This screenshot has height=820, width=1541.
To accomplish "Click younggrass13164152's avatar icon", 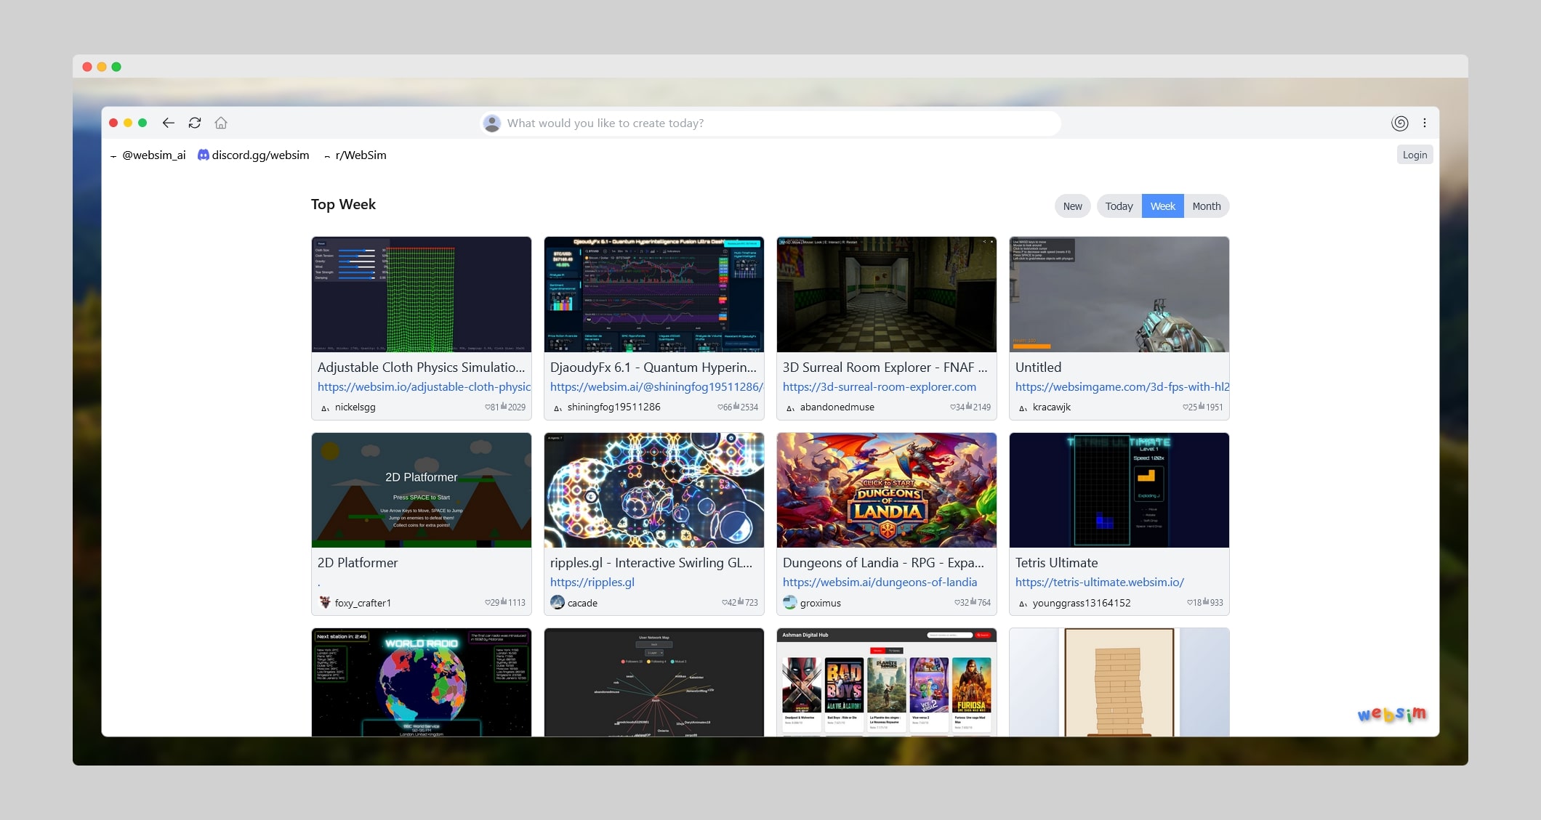I will click(1023, 603).
